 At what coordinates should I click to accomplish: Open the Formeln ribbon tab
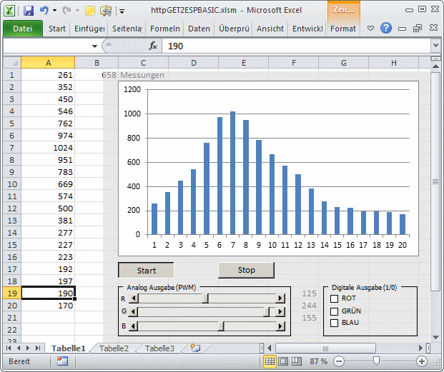click(x=164, y=29)
